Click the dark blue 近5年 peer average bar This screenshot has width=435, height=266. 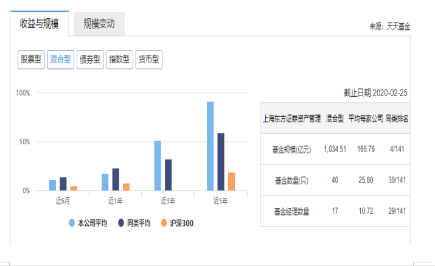click(221, 162)
